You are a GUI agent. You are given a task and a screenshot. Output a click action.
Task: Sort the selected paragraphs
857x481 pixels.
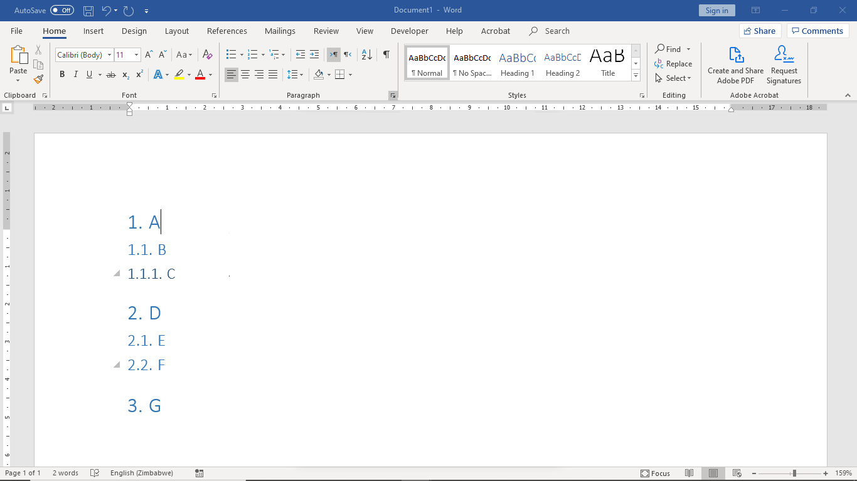tap(367, 55)
